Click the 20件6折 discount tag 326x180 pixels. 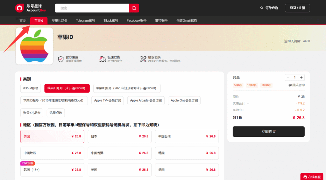[x=266, y=85]
